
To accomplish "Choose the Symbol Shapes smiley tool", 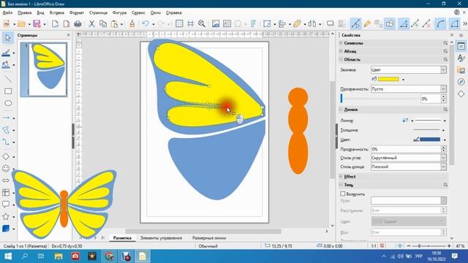I will click(x=6, y=169).
